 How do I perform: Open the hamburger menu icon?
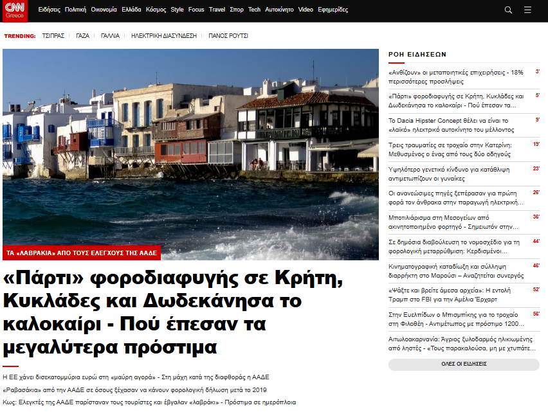click(x=528, y=10)
